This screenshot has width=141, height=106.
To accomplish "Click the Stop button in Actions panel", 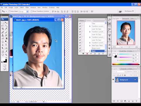I will coord(83,54).
